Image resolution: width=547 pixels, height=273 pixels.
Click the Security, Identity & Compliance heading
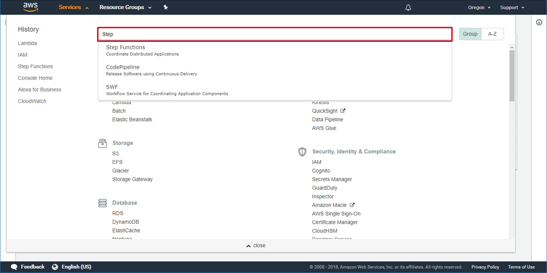[354, 152]
